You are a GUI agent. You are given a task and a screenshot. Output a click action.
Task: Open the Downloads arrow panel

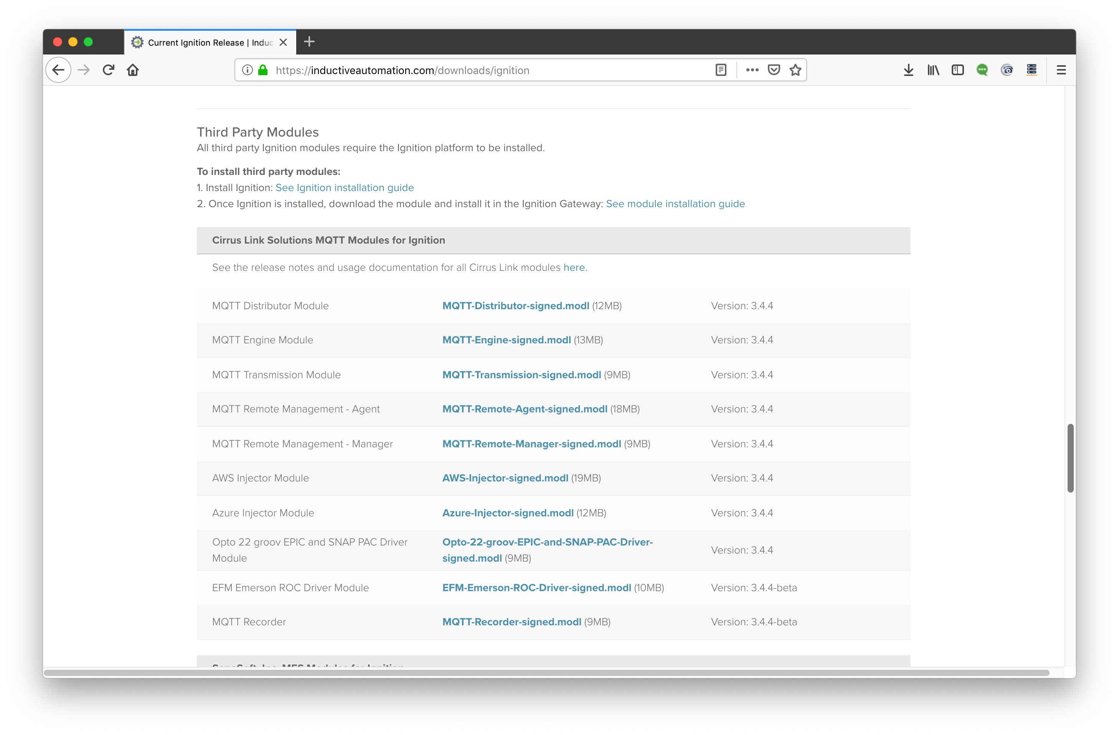(908, 70)
